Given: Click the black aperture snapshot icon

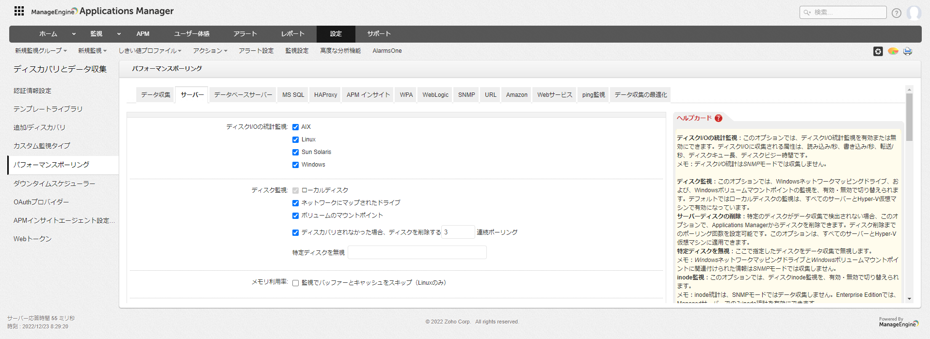Looking at the screenshot, I should pos(878,51).
